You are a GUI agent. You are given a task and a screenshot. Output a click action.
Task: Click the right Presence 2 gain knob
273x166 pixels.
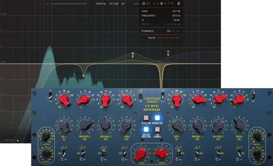(x=198, y=126)
